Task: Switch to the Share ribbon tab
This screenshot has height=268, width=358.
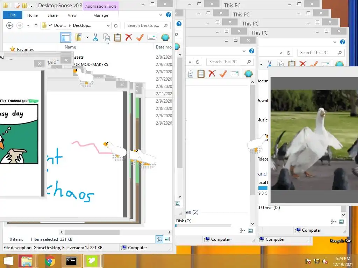Action: tap(52, 15)
